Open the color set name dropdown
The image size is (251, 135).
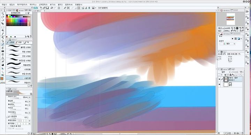tap(26, 13)
